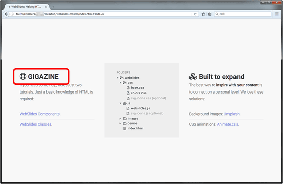The height and width of the screenshot is (184, 283).
Task: Click the svg-icons.css file icon
Action: pos(128,98)
